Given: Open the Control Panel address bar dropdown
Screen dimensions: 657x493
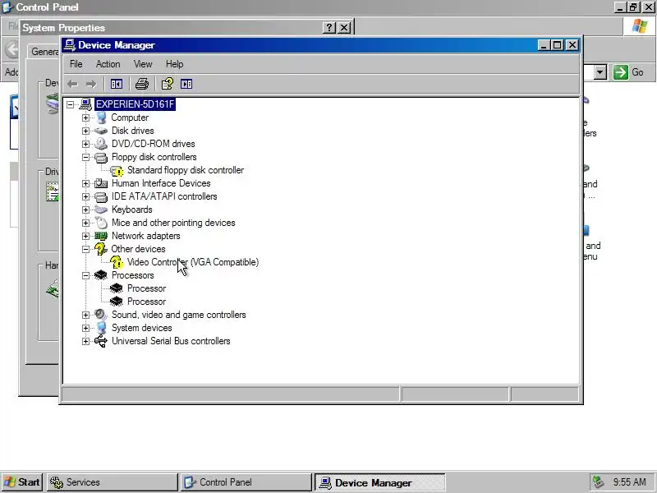Looking at the screenshot, I should (x=600, y=72).
